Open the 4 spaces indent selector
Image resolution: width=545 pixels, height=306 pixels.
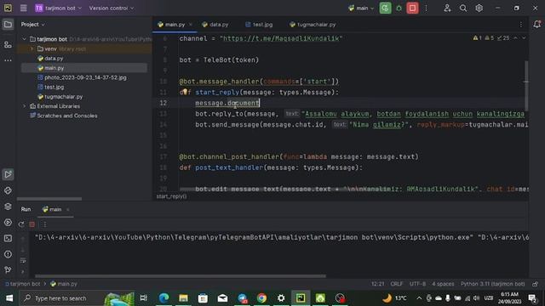click(x=443, y=284)
